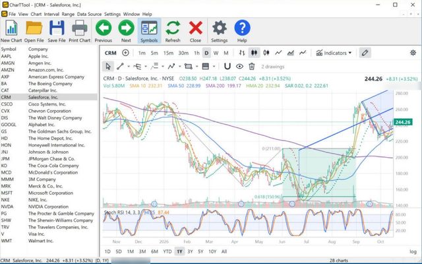This screenshot has height=264, width=422.
Task: Expand the Fibonacci tool options arrow
Action: pyautogui.click(x=163, y=66)
